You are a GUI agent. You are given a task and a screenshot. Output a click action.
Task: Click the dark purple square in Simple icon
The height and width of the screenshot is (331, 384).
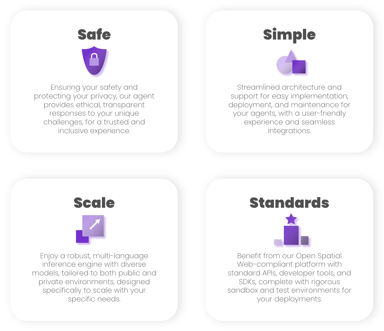299,67
